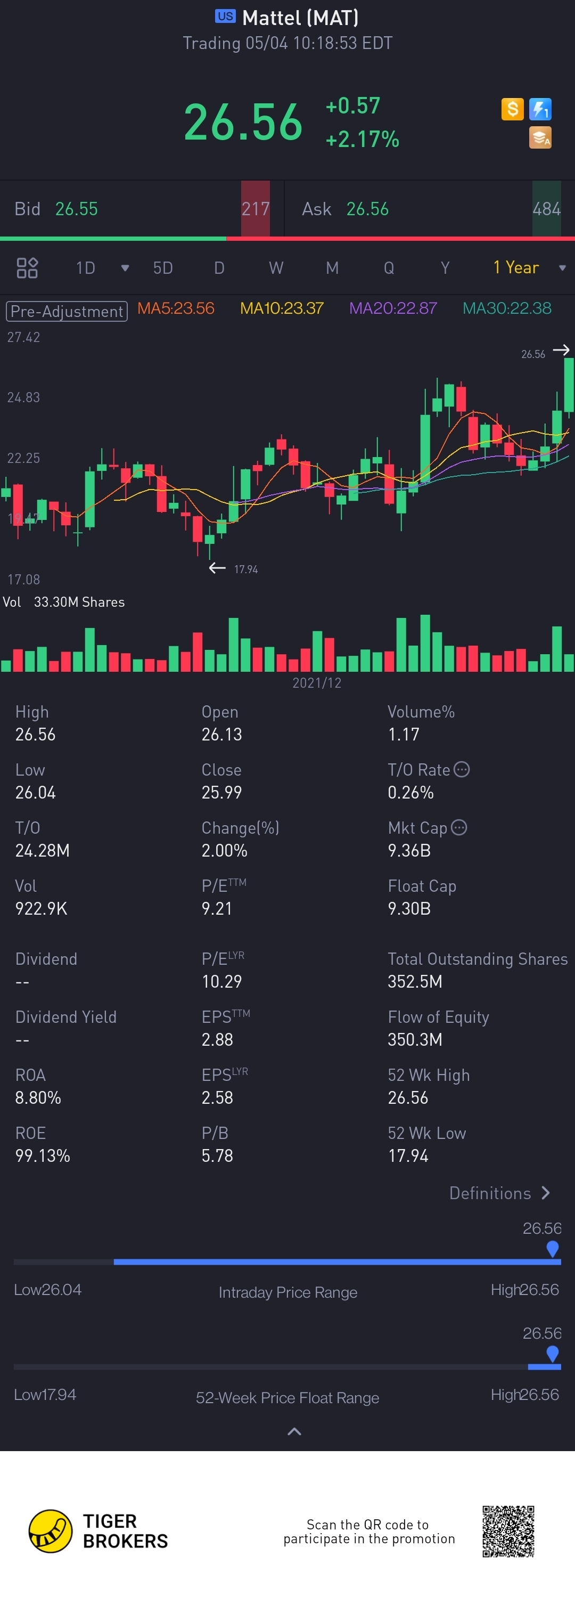This screenshot has height=1612, width=575.
Task: Open the Definitions link
Action: click(499, 1193)
